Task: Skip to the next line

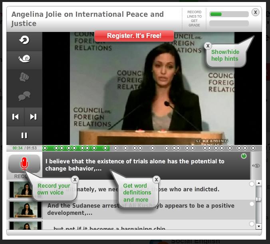Action: [x=33, y=117]
